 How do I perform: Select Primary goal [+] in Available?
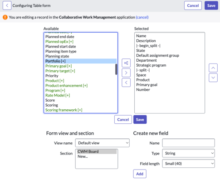(81, 66)
